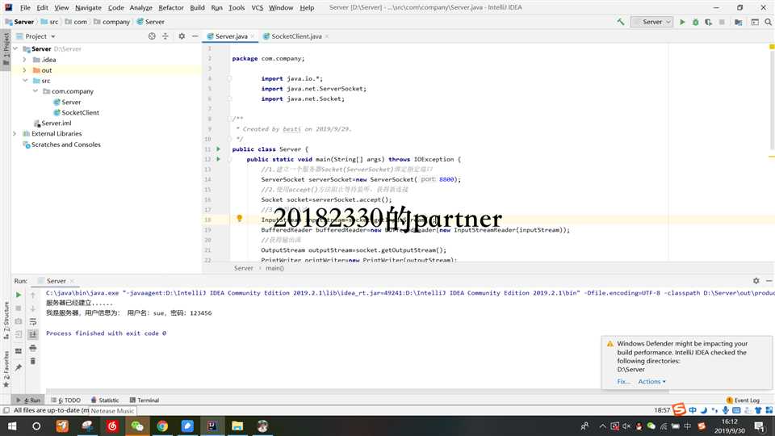Click the print output icon in Run panel
Screen dimensions: 775x436
point(32,348)
